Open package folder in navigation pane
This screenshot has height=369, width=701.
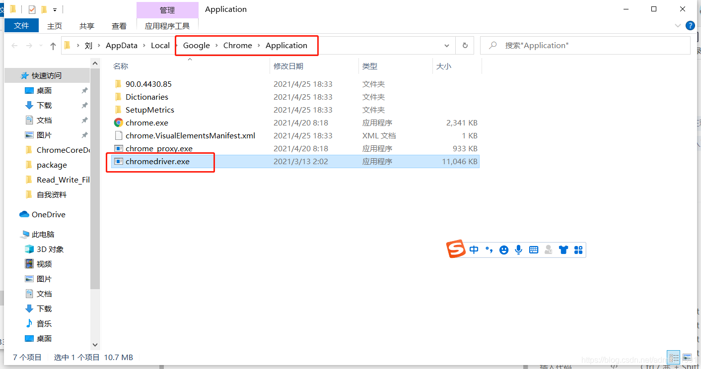click(52, 165)
